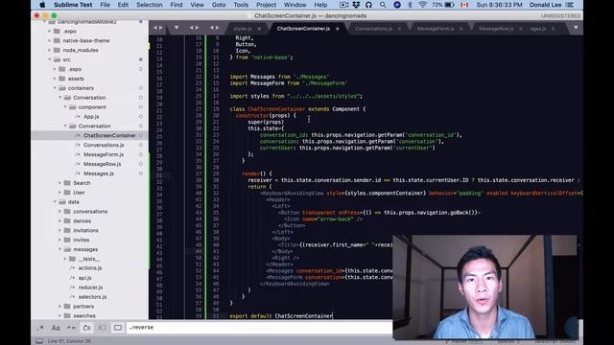Image resolution: width=614 pixels, height=345 pixels.
Task: Close the MessageForm.js tab
Action: tap(460, 29)
